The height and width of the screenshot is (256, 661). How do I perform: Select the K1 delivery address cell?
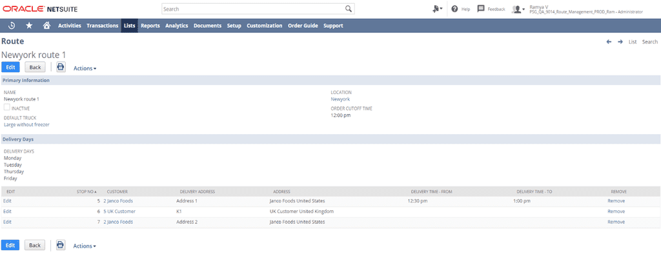(179, 212)
